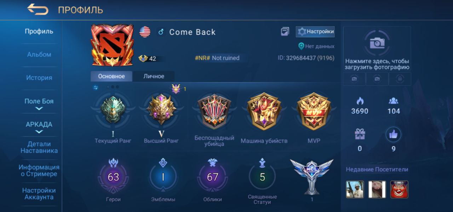Click the copy ID card icon
Viewport: 453px width, 212px height.
pyautogui.click(x=285, y=32)
